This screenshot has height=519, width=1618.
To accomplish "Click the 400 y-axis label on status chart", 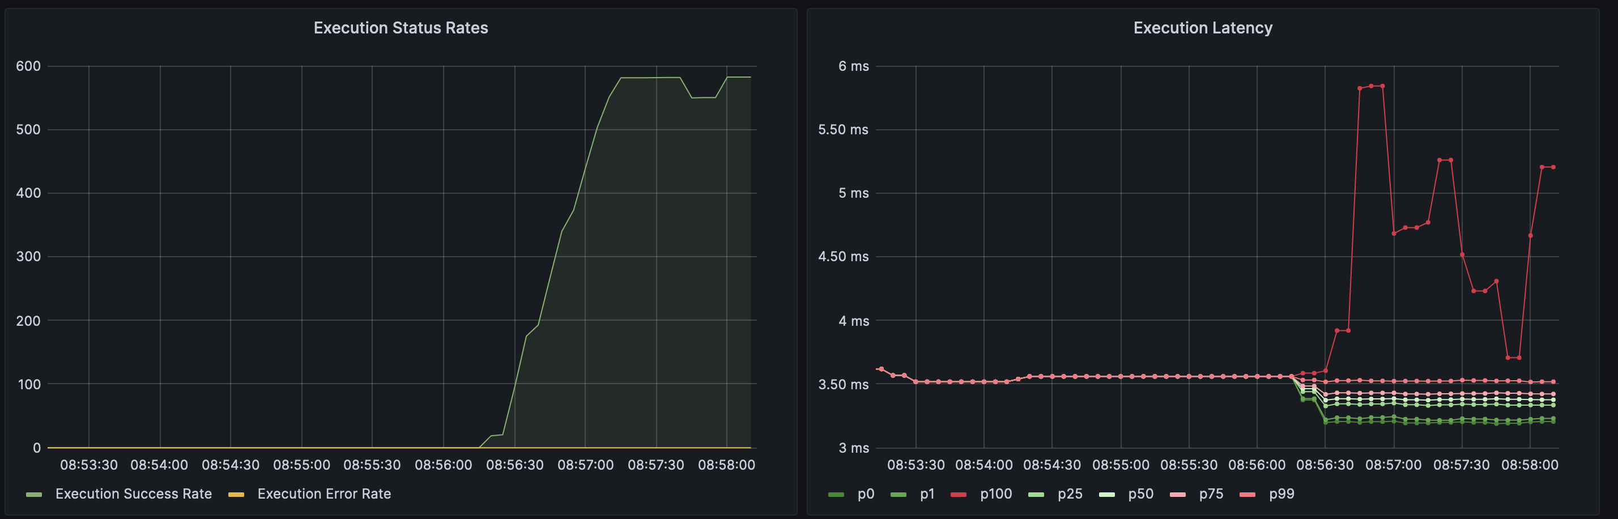I will pyautogui.click(x=28, y=193).
